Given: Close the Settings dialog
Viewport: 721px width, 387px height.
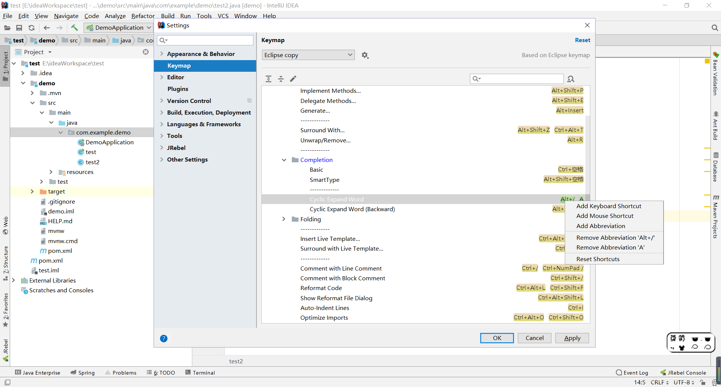Looking at the screenshot, I should 587,25.
